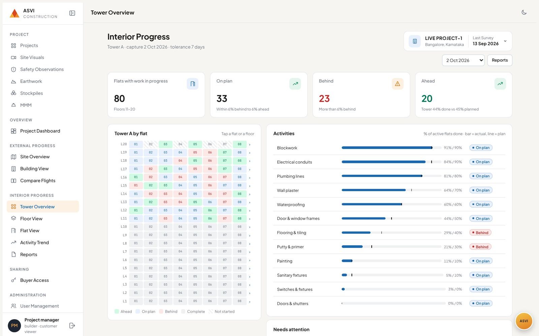Screen dimensions: 539x336
Task: Click the Buyer Access key icon
Action: tap(13, 280)
